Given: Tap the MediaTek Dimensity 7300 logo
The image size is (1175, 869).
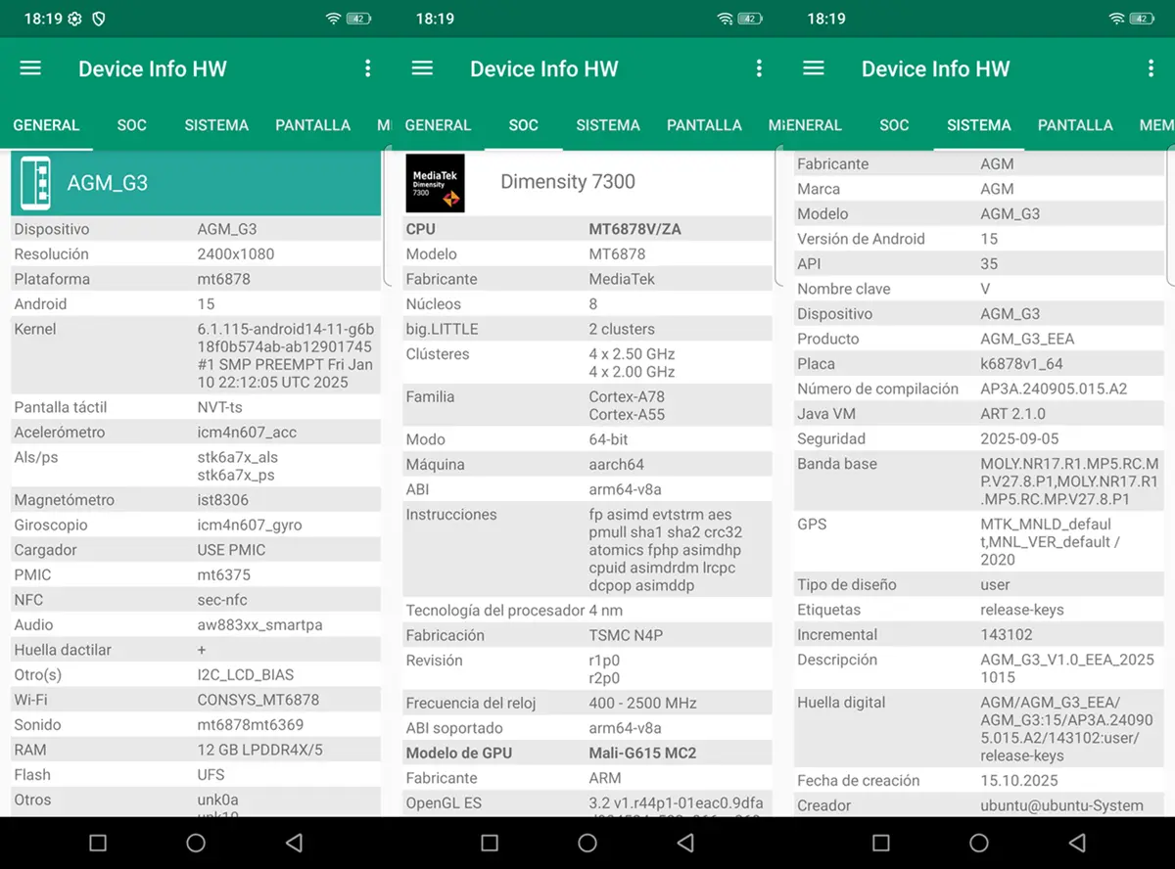Looking at the screenshot, I should 435,183.
